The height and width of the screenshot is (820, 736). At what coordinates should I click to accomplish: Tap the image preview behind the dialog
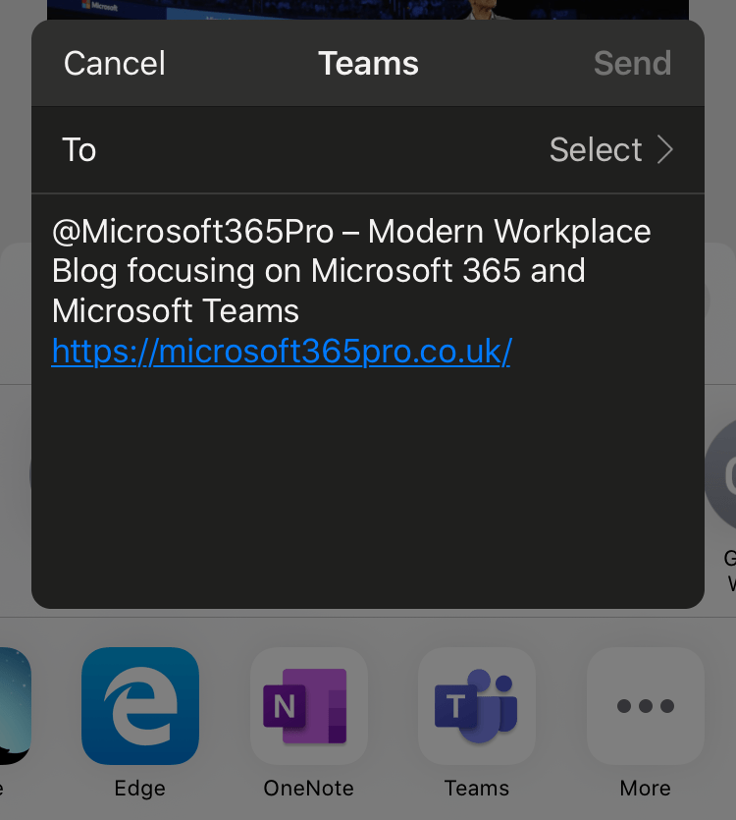[368, 9]
